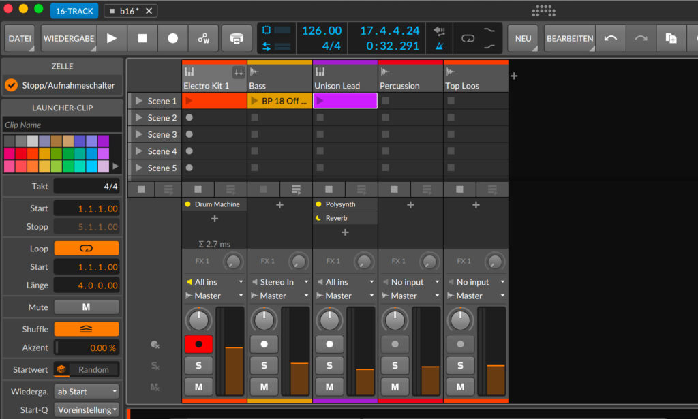Solo the Percussion track

point(395,365)
